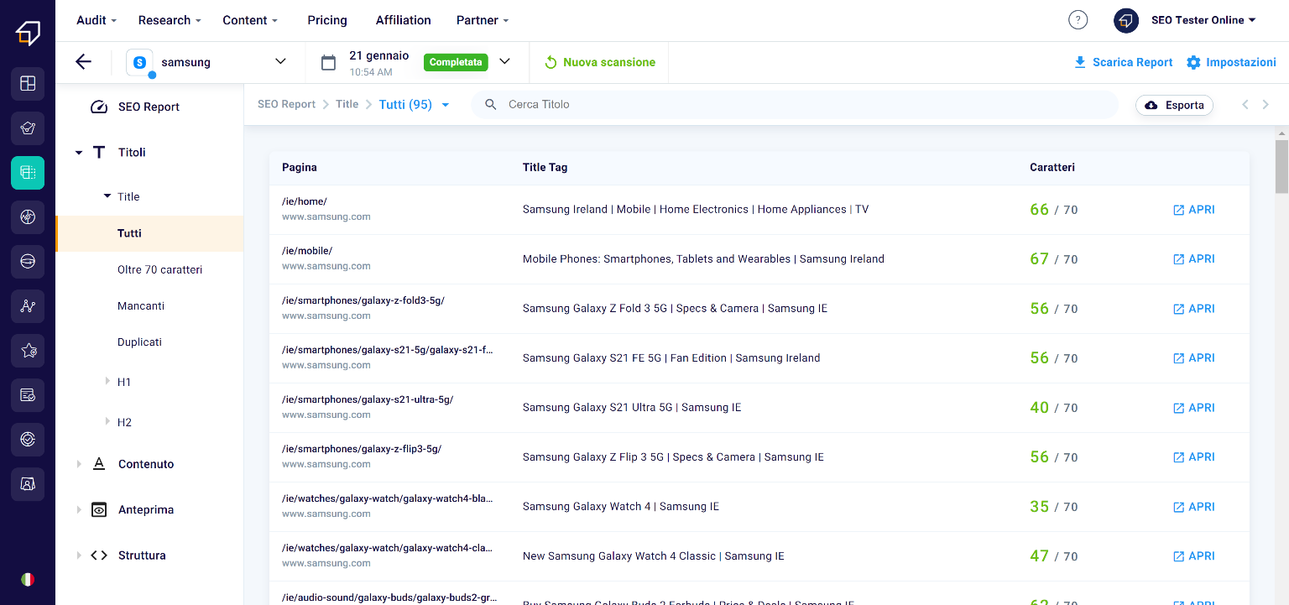
Task: Open the Research menu
Action: [170, 20]
